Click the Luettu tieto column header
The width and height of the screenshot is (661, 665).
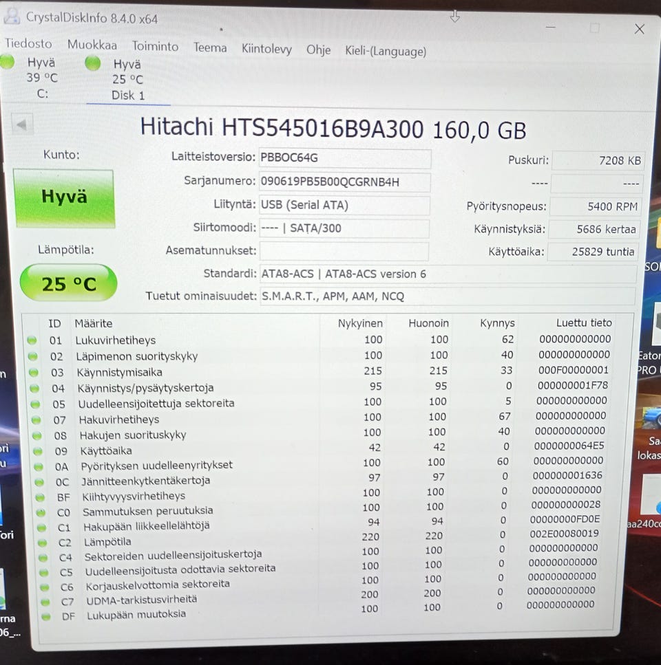click(x=584, y=323)
